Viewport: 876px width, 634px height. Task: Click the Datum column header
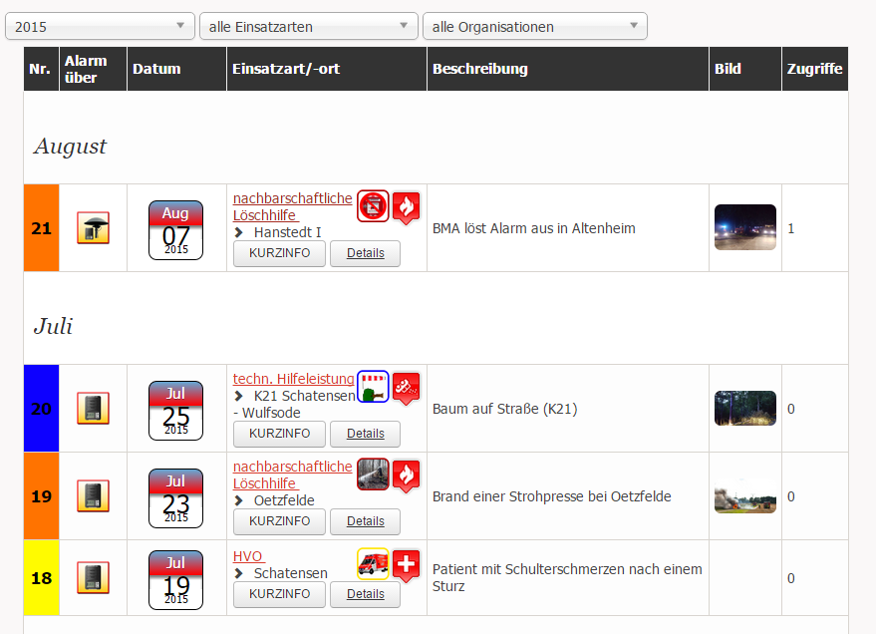156,69
